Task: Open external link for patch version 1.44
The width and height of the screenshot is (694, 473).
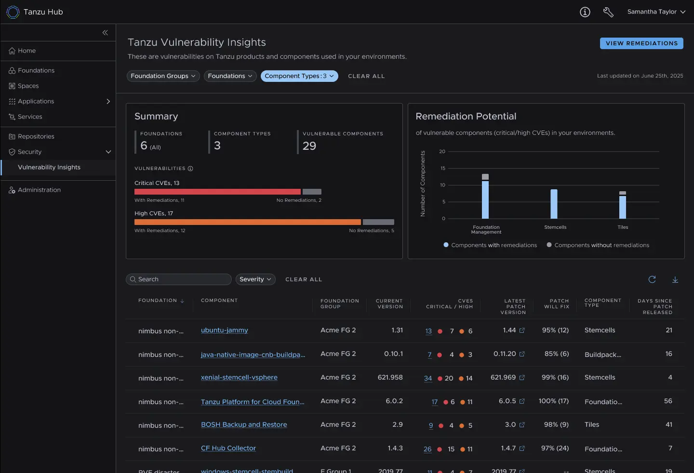Action: click(522, 330)
